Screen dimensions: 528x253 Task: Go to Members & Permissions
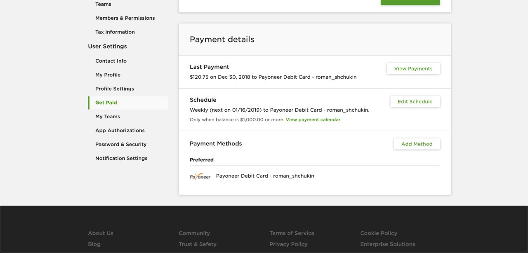pyautogui.click(x=125, y=18)
